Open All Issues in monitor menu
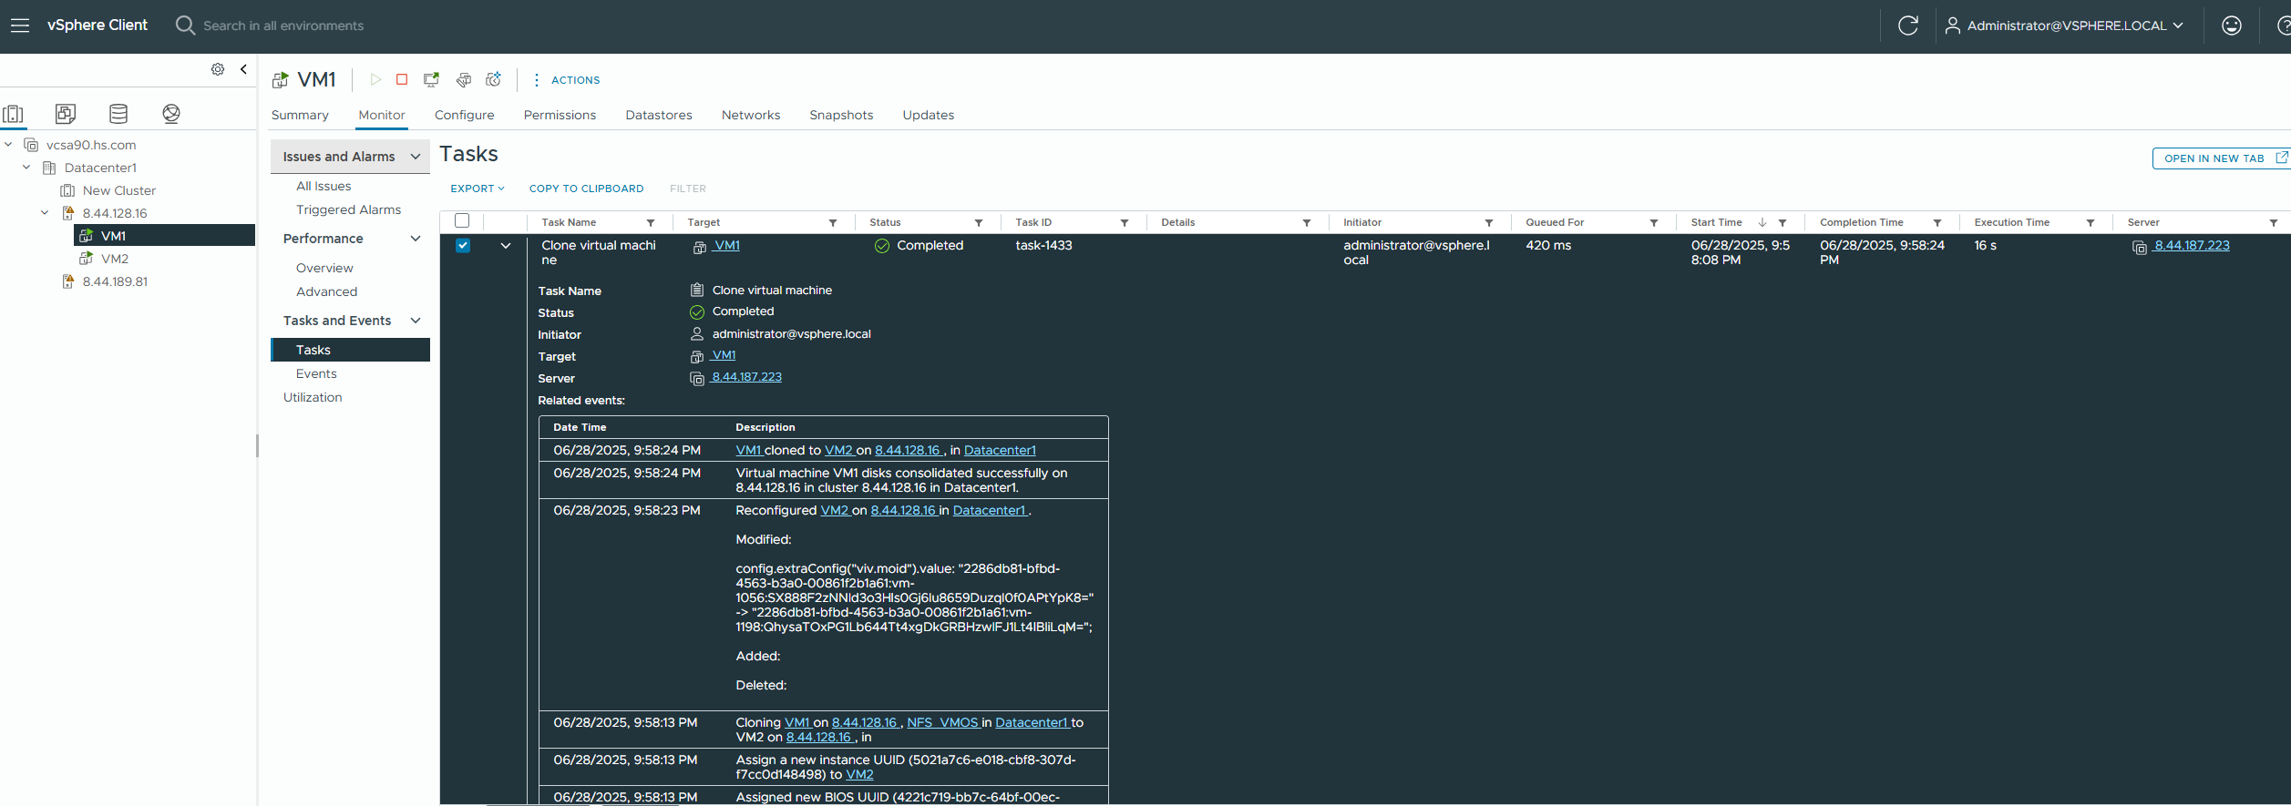This screenshot has width=2291, height=806. (324, 186)
